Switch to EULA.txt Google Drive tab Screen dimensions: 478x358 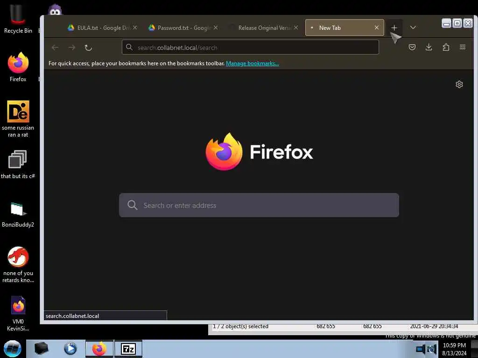click(x=102, y=28)
